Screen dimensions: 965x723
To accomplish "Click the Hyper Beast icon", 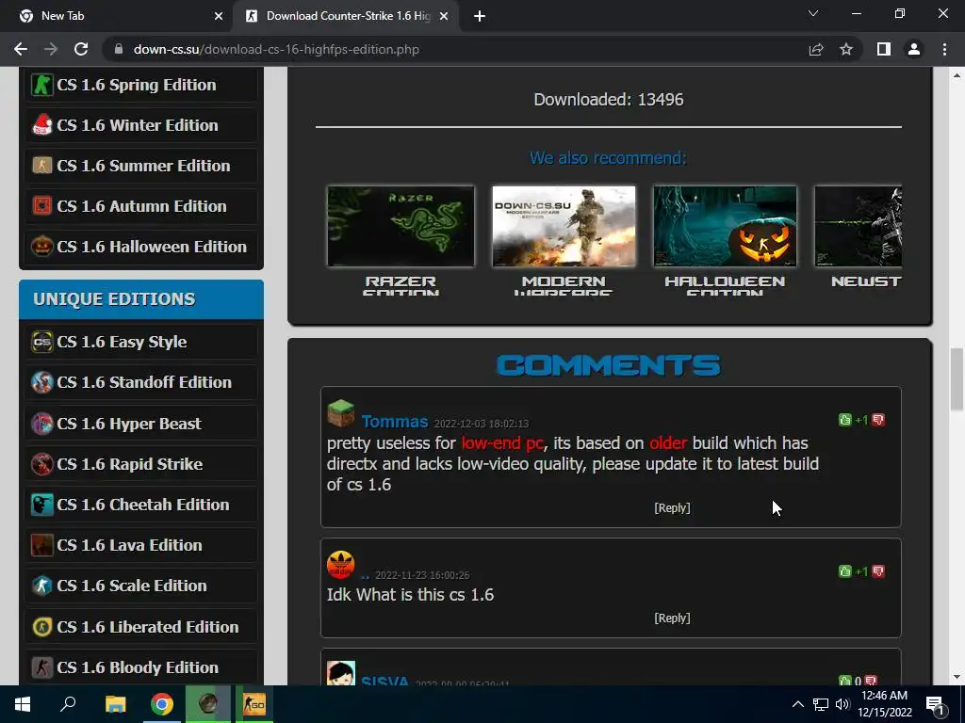I will (x=41, y=424).
